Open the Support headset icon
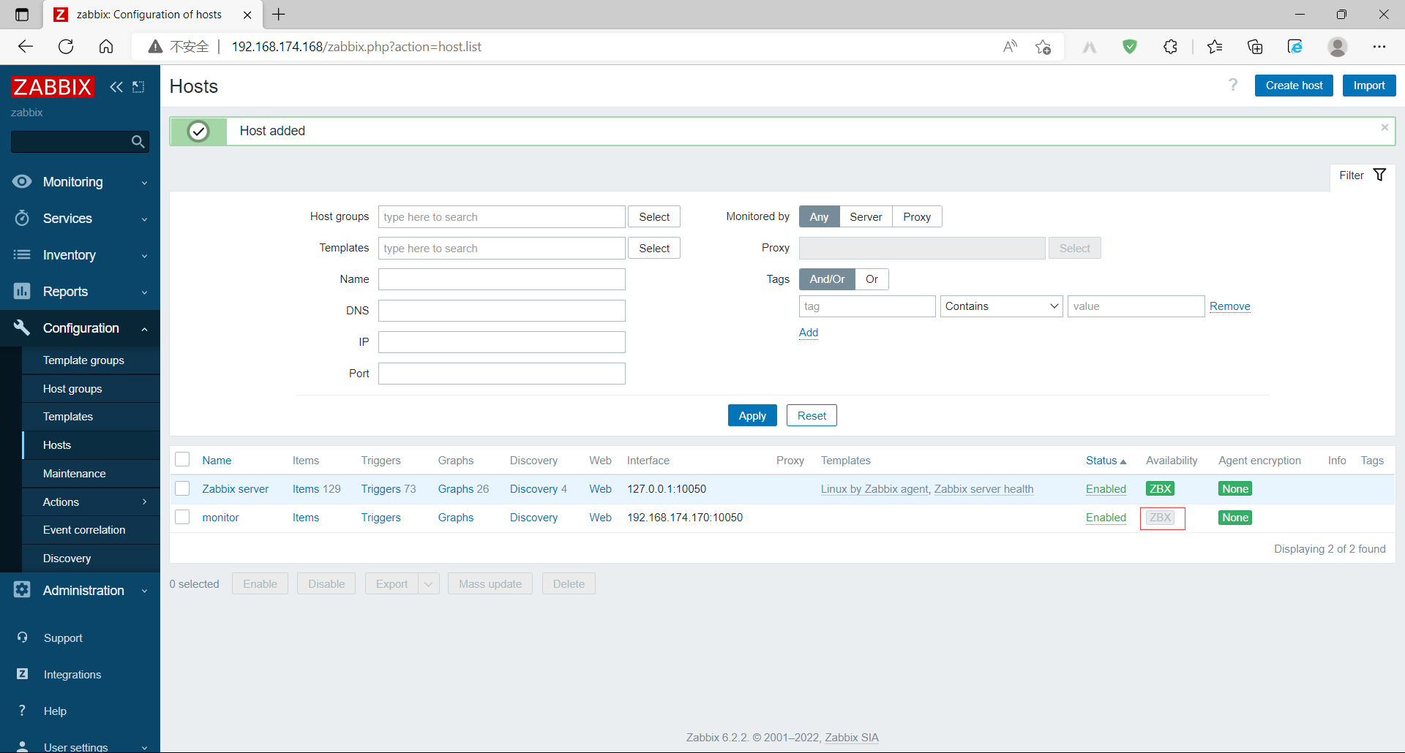This screenshot has width=1405, height=753. click(x=23, y=637)
